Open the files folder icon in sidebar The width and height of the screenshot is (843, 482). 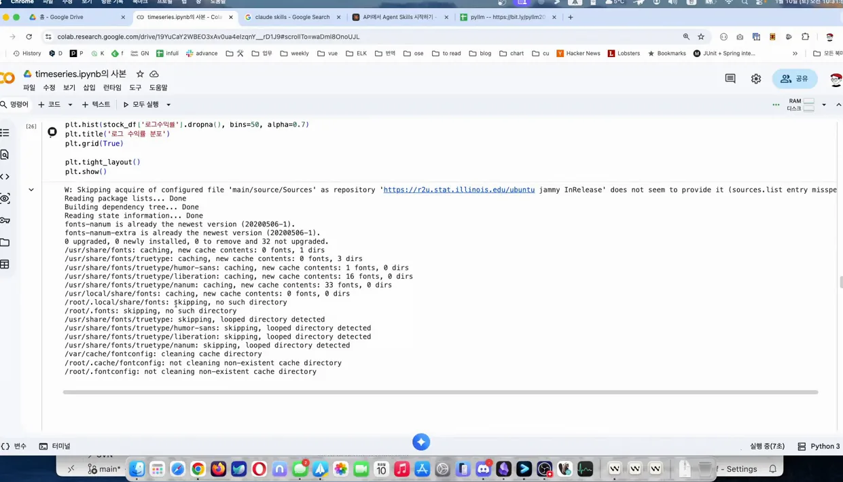[5, 242]
